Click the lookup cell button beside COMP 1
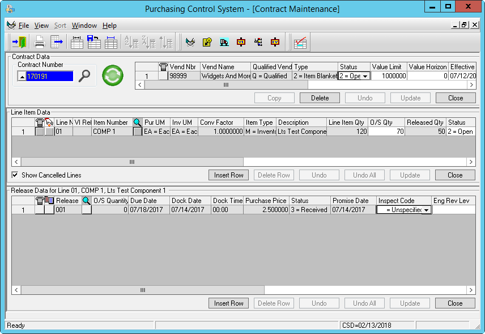 coord(137,132)
